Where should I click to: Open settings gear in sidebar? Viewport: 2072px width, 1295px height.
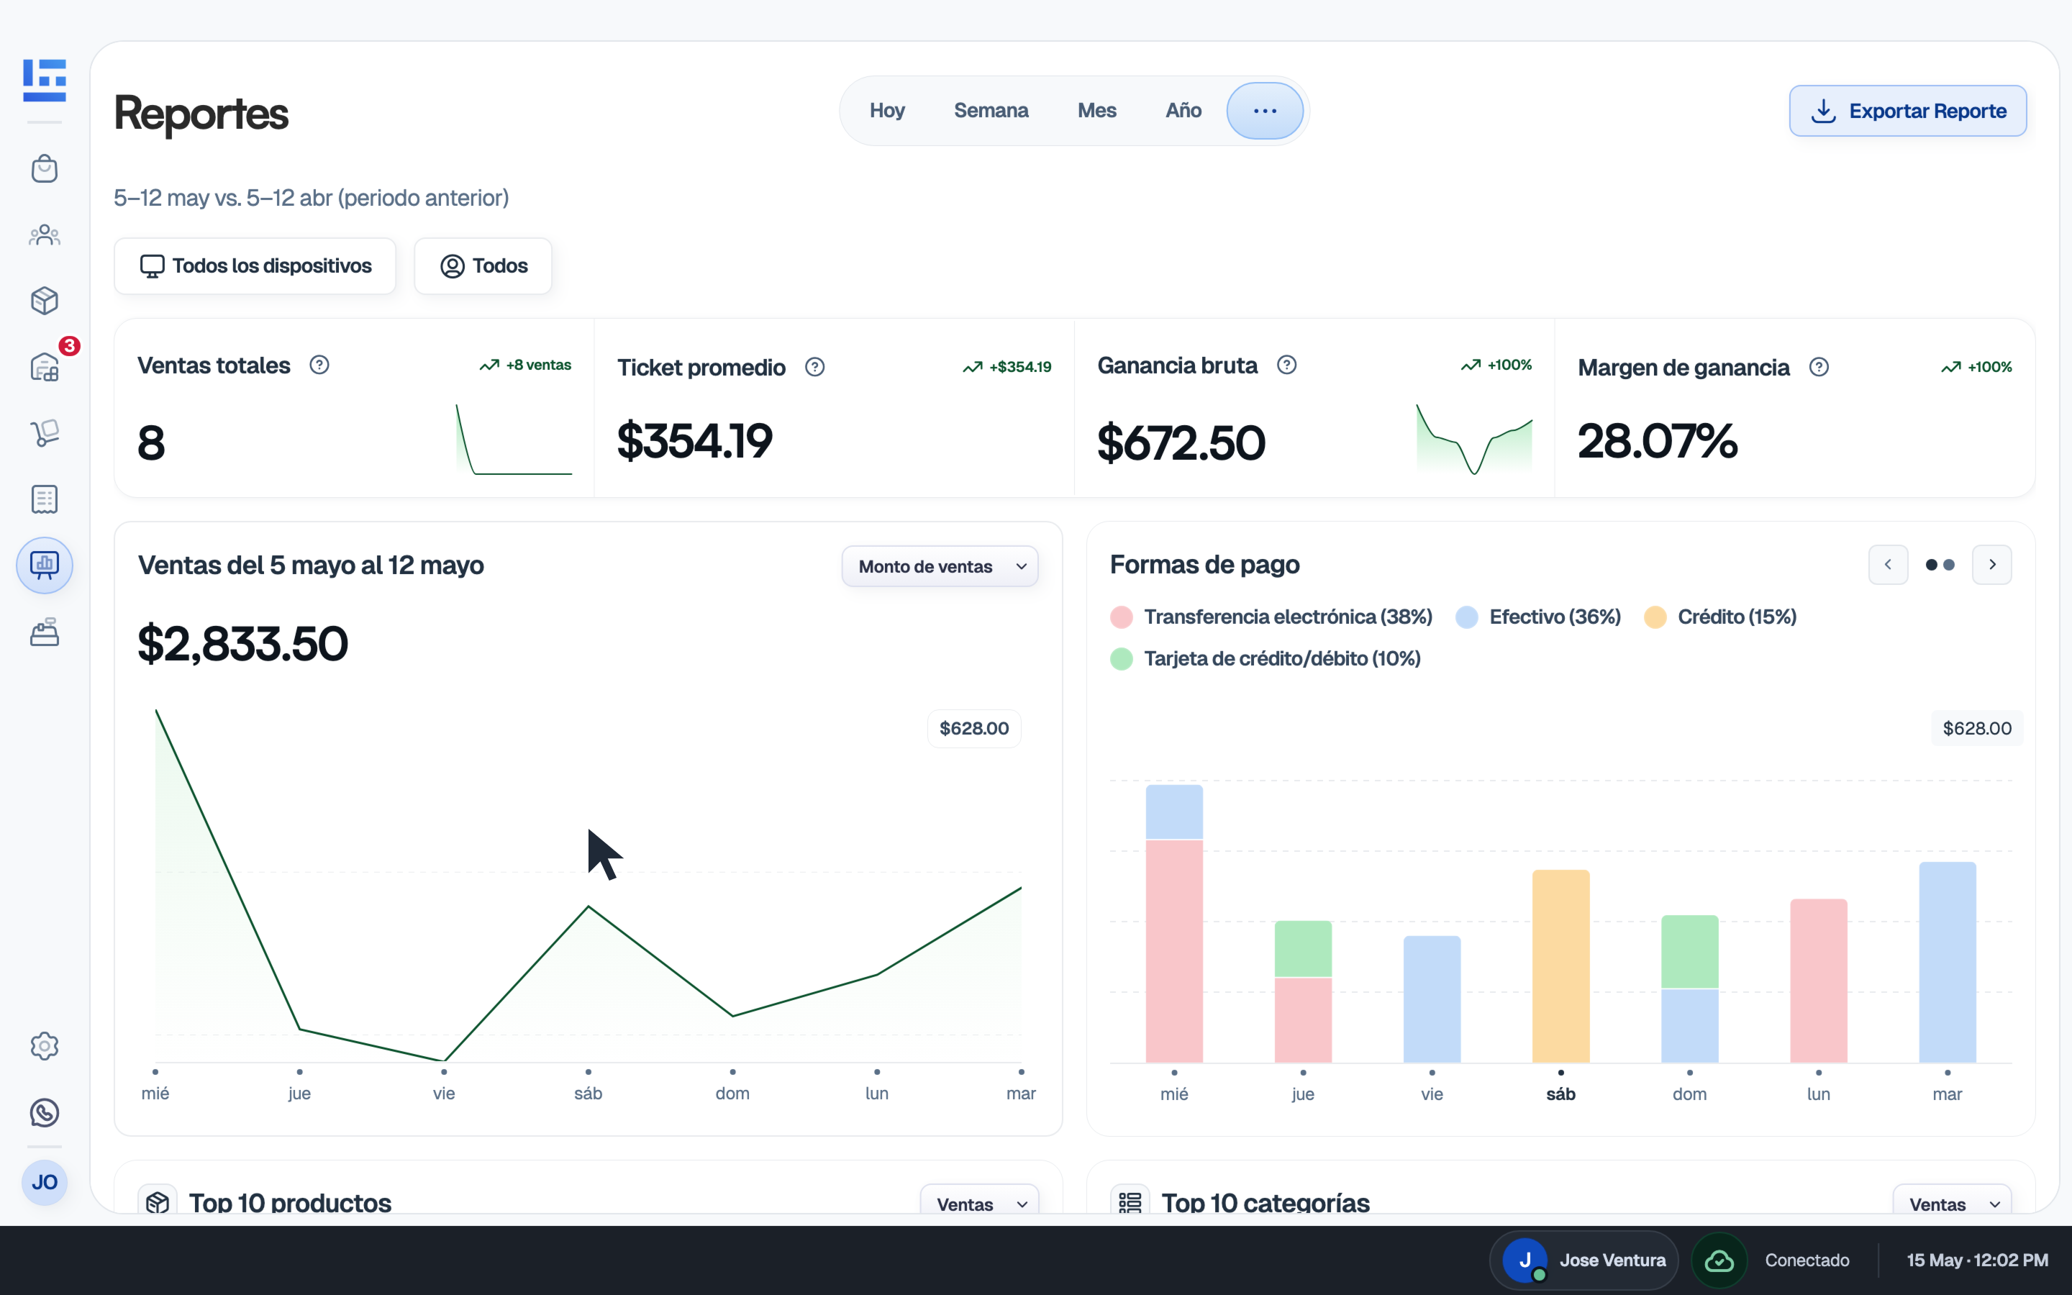[x=45, y=1046]
